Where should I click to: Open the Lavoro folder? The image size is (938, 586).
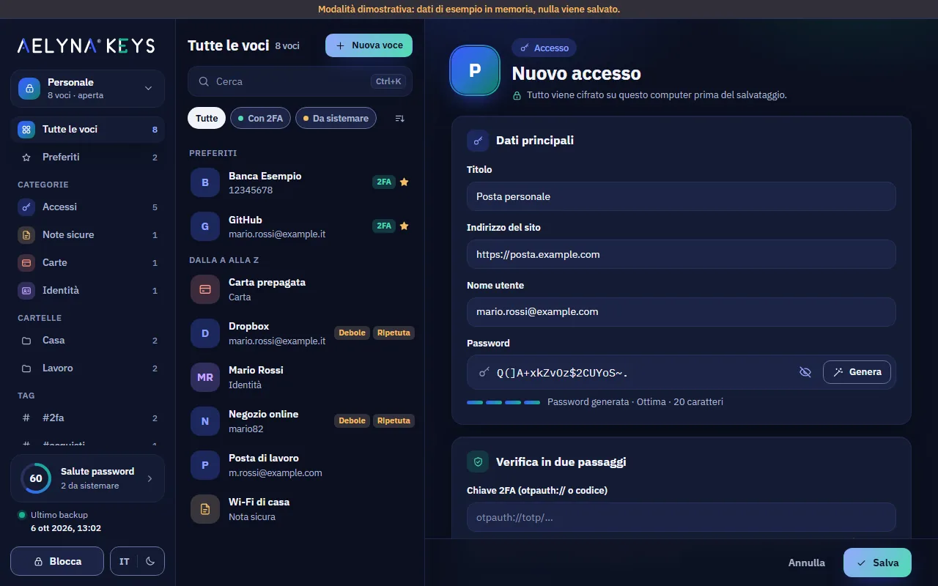point(87,368)
